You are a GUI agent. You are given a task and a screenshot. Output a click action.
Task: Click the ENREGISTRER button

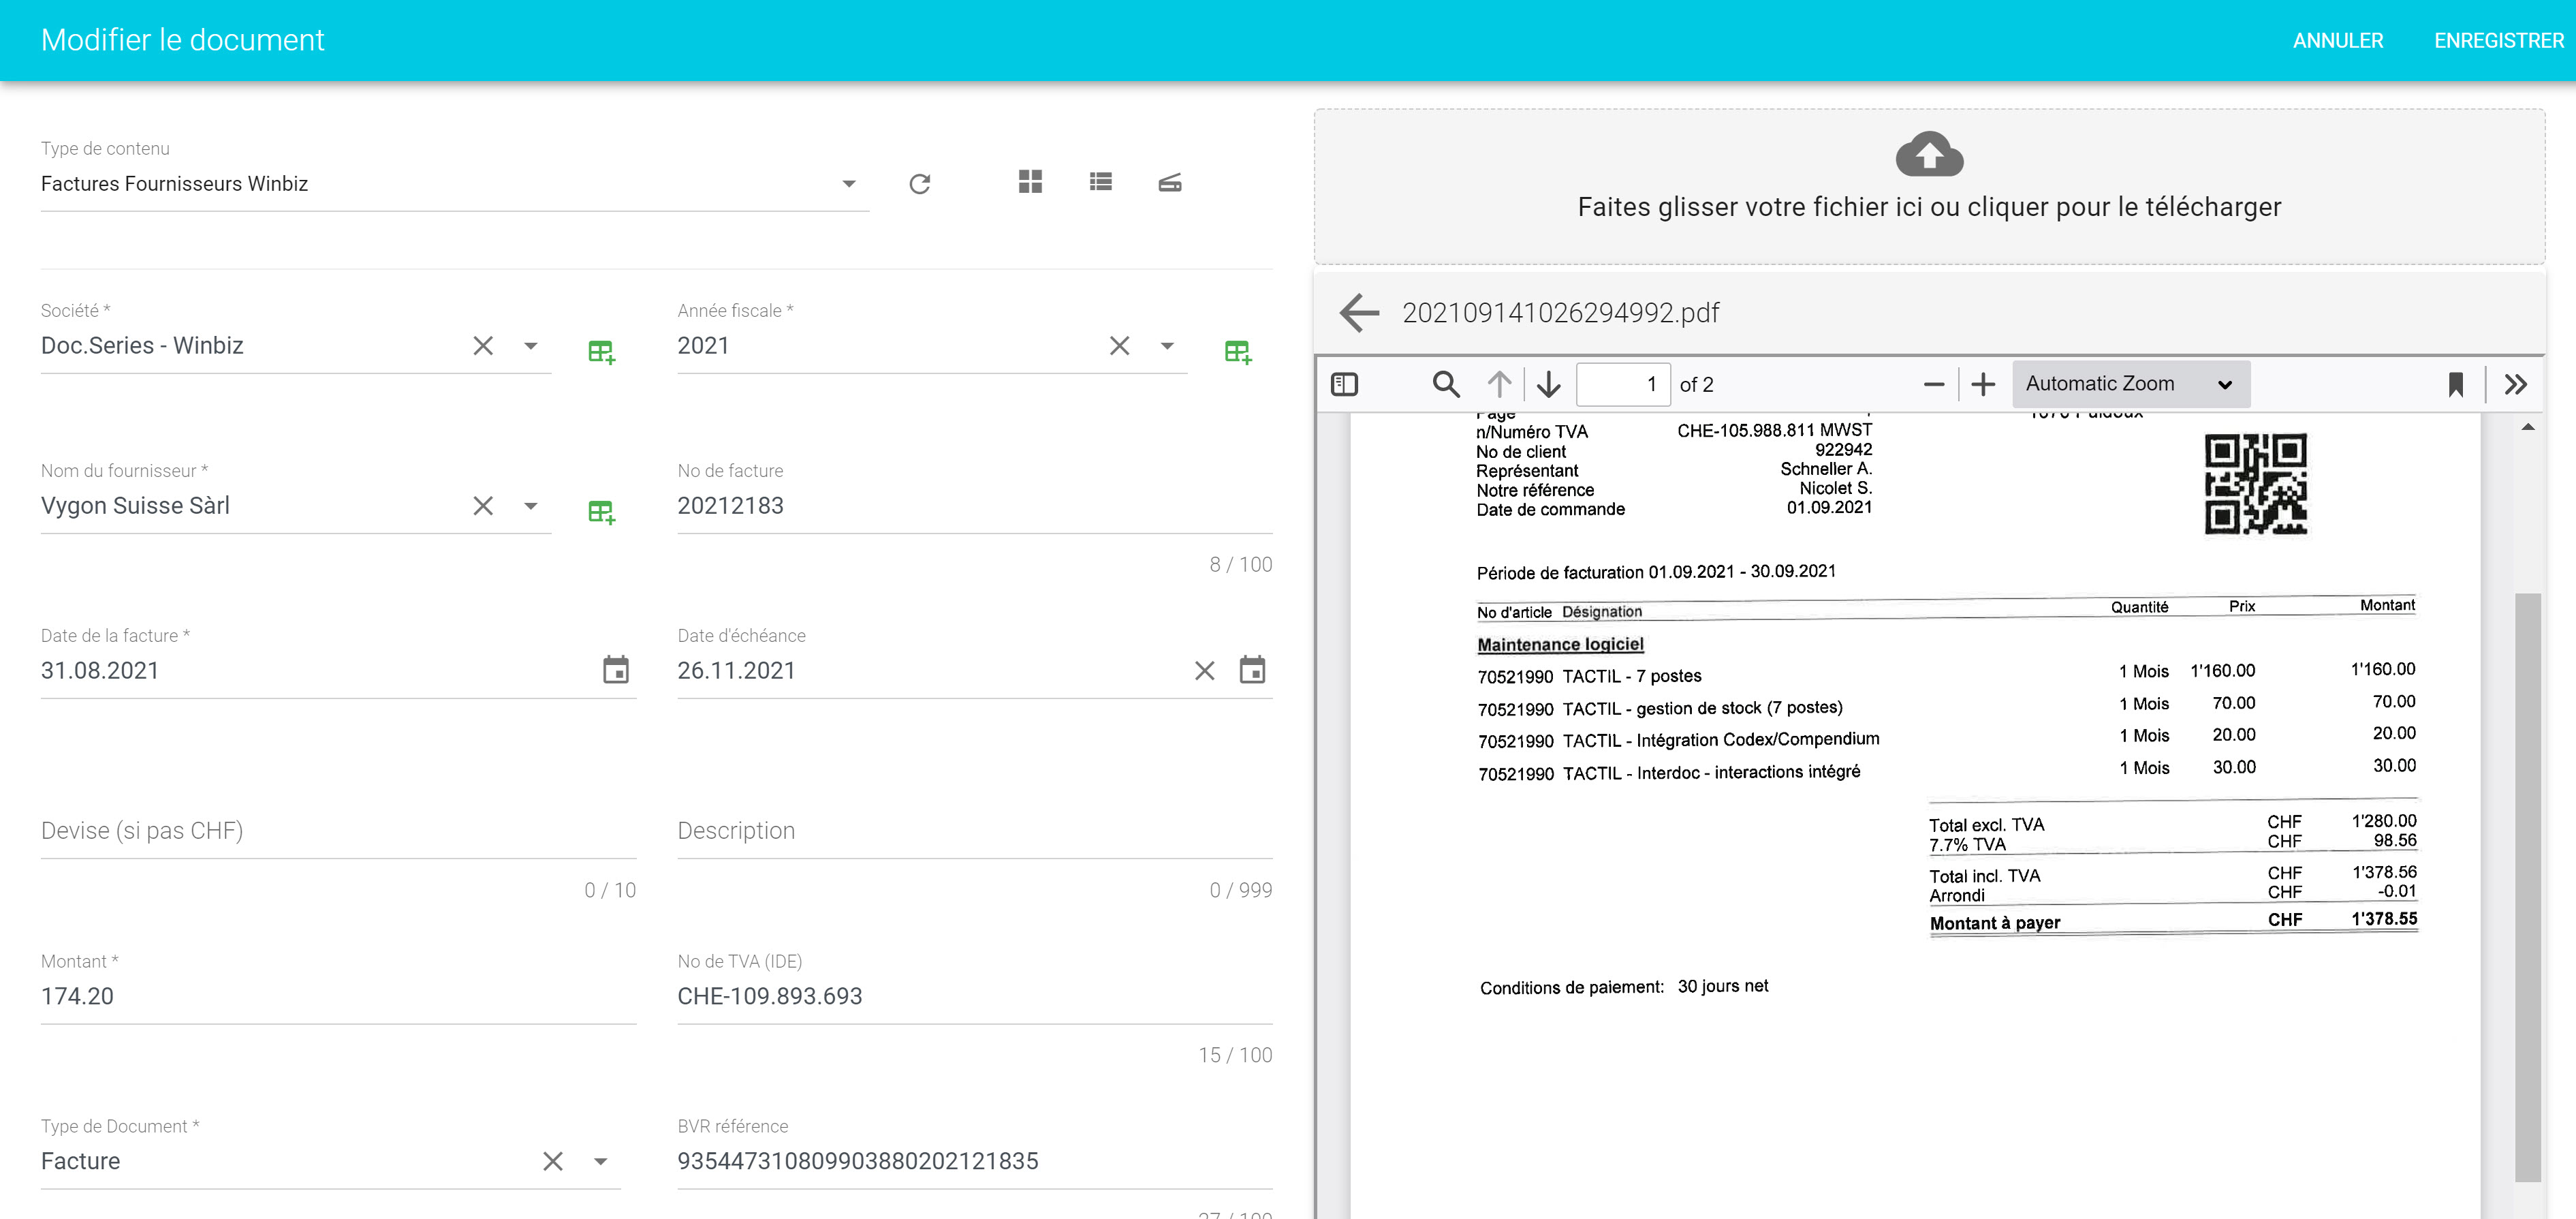pyautogui.click(x=2498, y=41)
